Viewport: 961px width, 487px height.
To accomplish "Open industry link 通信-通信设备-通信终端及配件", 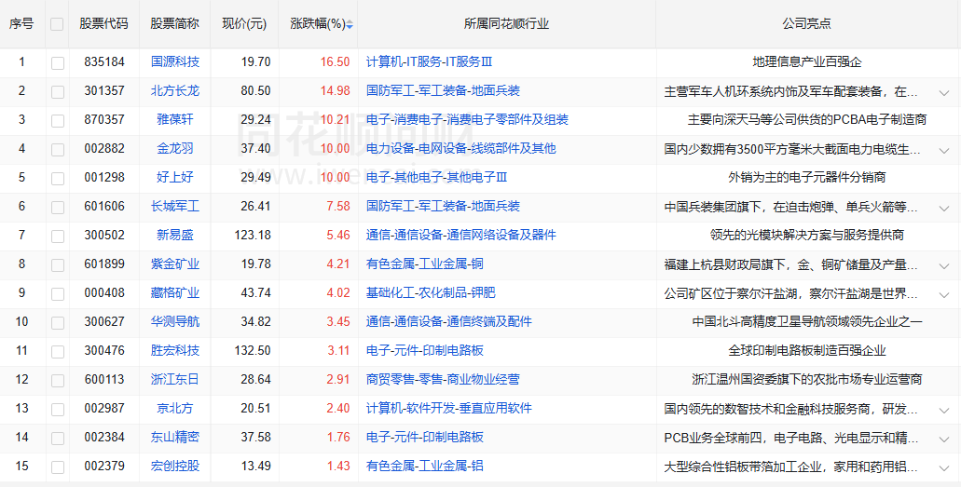I will [x=448, y=321].
